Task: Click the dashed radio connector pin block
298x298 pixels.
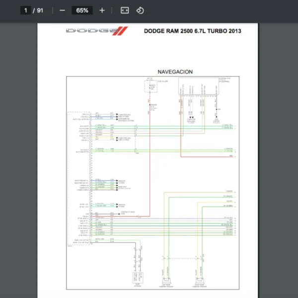Action: tap(90, 174)
